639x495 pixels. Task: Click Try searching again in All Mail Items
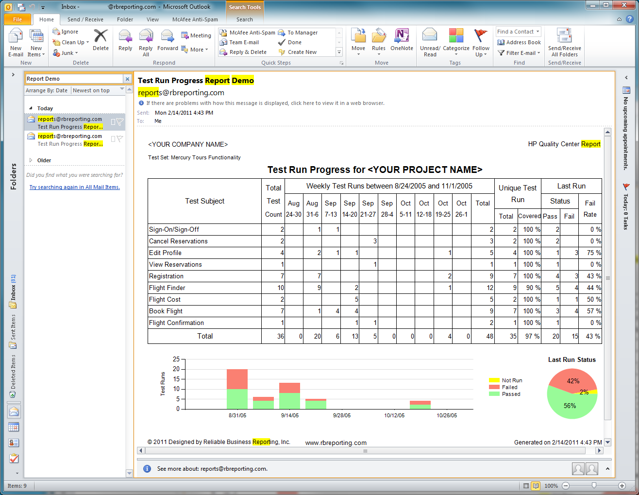(74, 187)
